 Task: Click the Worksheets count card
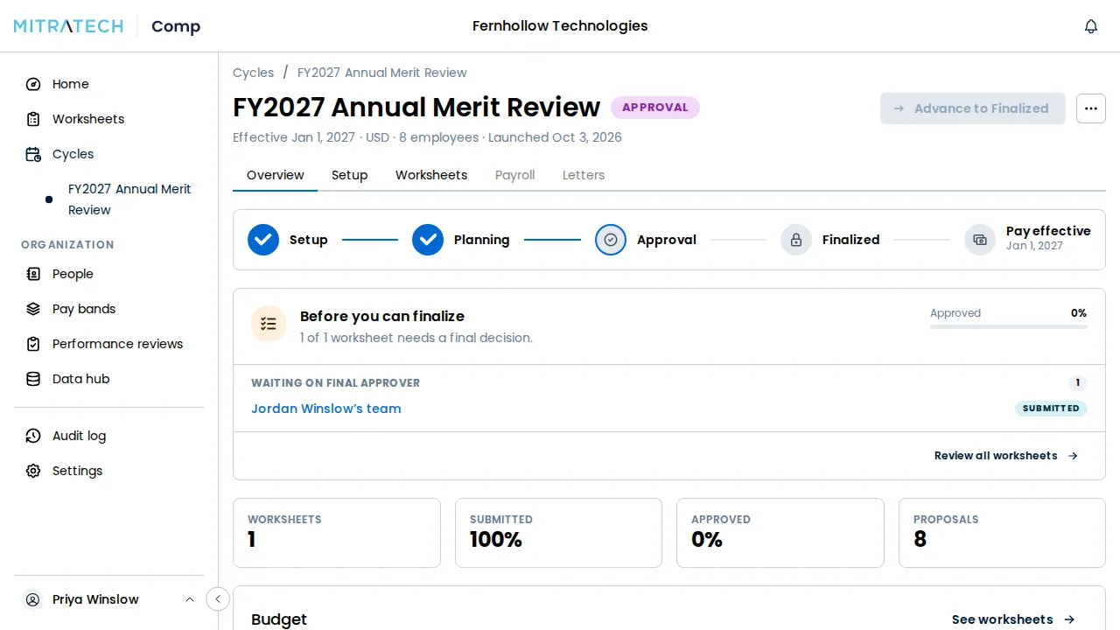pos(337,533)
